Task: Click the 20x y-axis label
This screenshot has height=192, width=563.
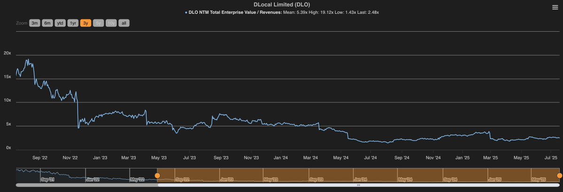Action: pyautogui.click(x=8, y=53)
